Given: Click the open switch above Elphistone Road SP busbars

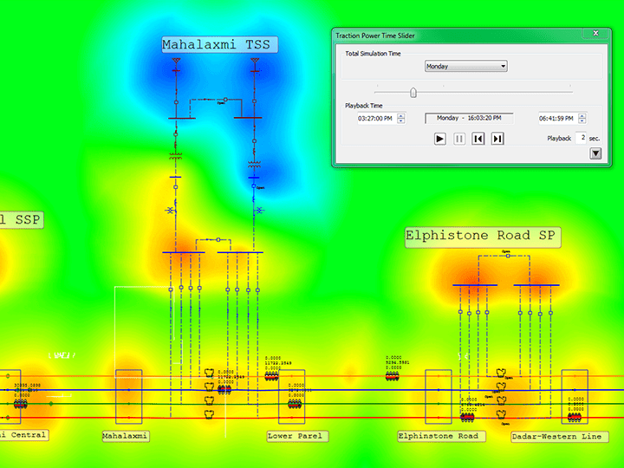Looking at the screenshot, I should [506, 255].
